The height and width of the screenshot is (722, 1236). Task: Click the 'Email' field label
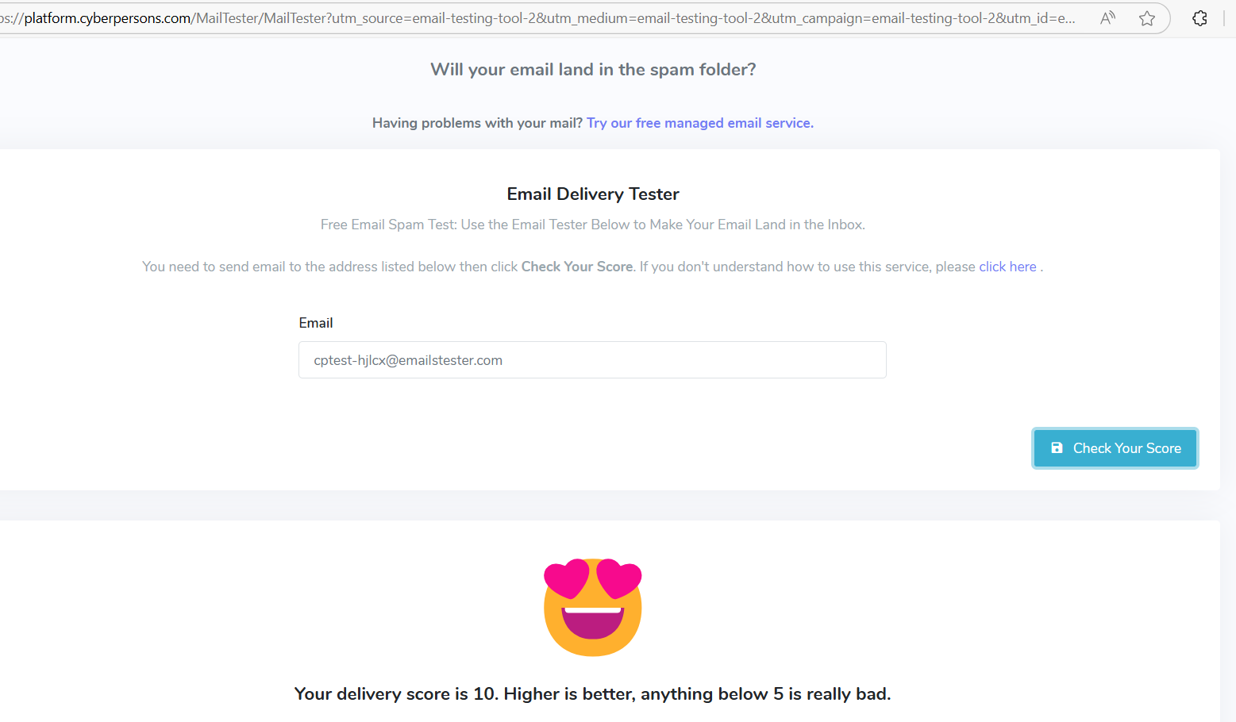(x=316, y=323)
